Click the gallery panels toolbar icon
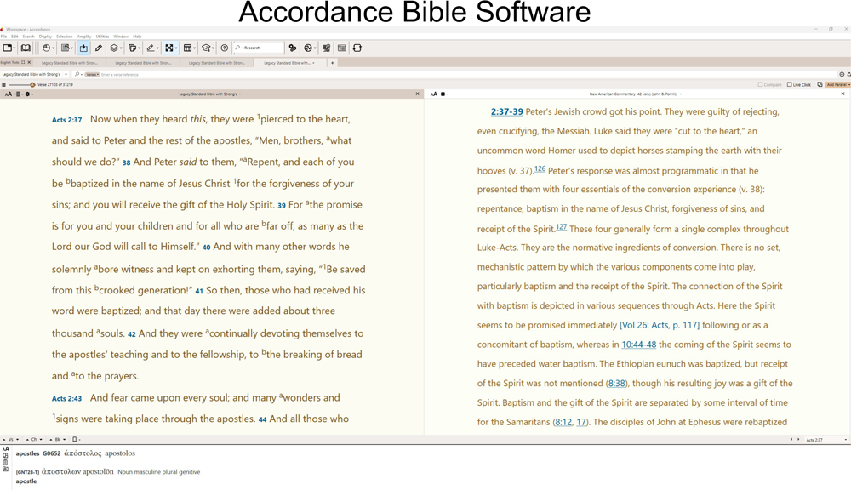Viewport: 851px width, 490px height. [326, 48]
